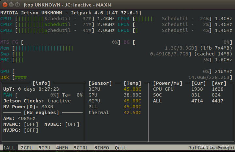
Task: Click the CPU4 label
Action: point(124,19)
